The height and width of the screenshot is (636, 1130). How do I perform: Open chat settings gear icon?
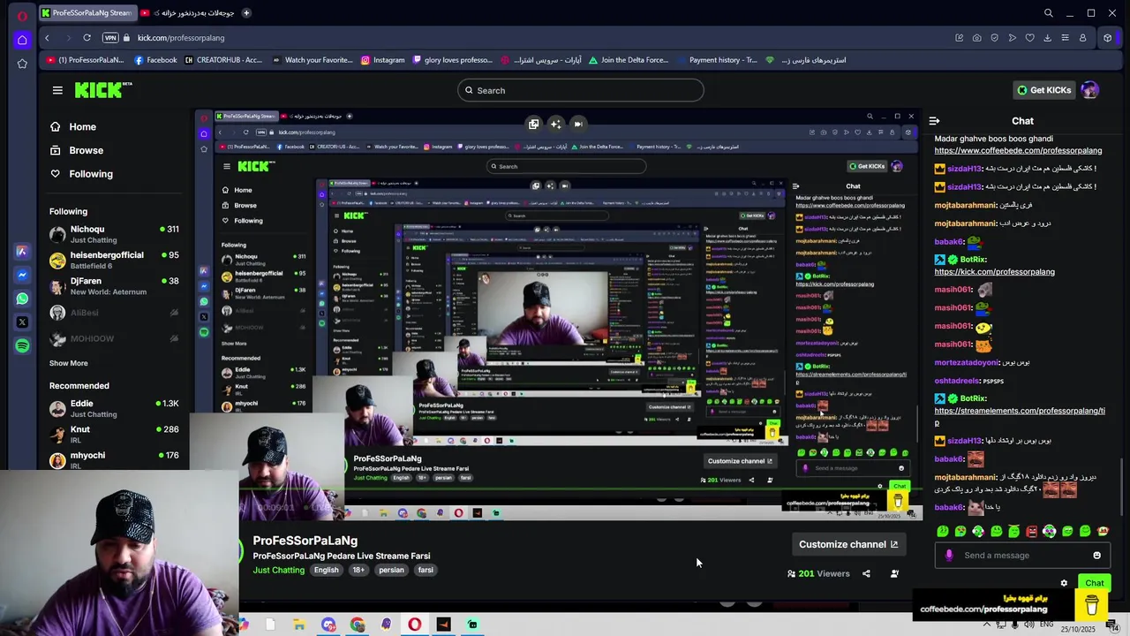coord(1064,583)
